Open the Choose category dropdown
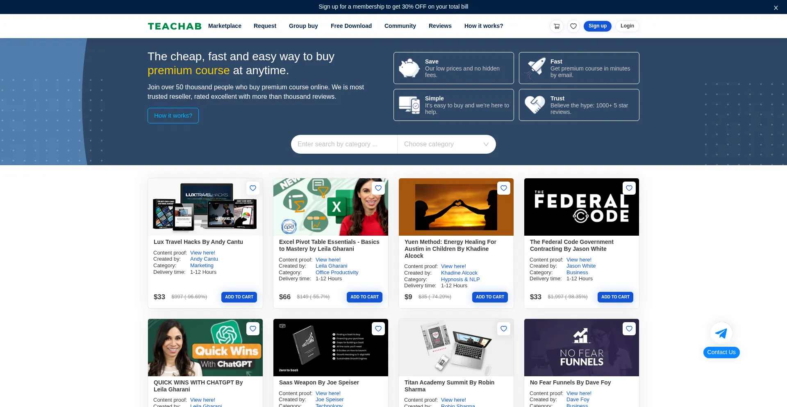The image size is (787, 407). coord(446,144)
